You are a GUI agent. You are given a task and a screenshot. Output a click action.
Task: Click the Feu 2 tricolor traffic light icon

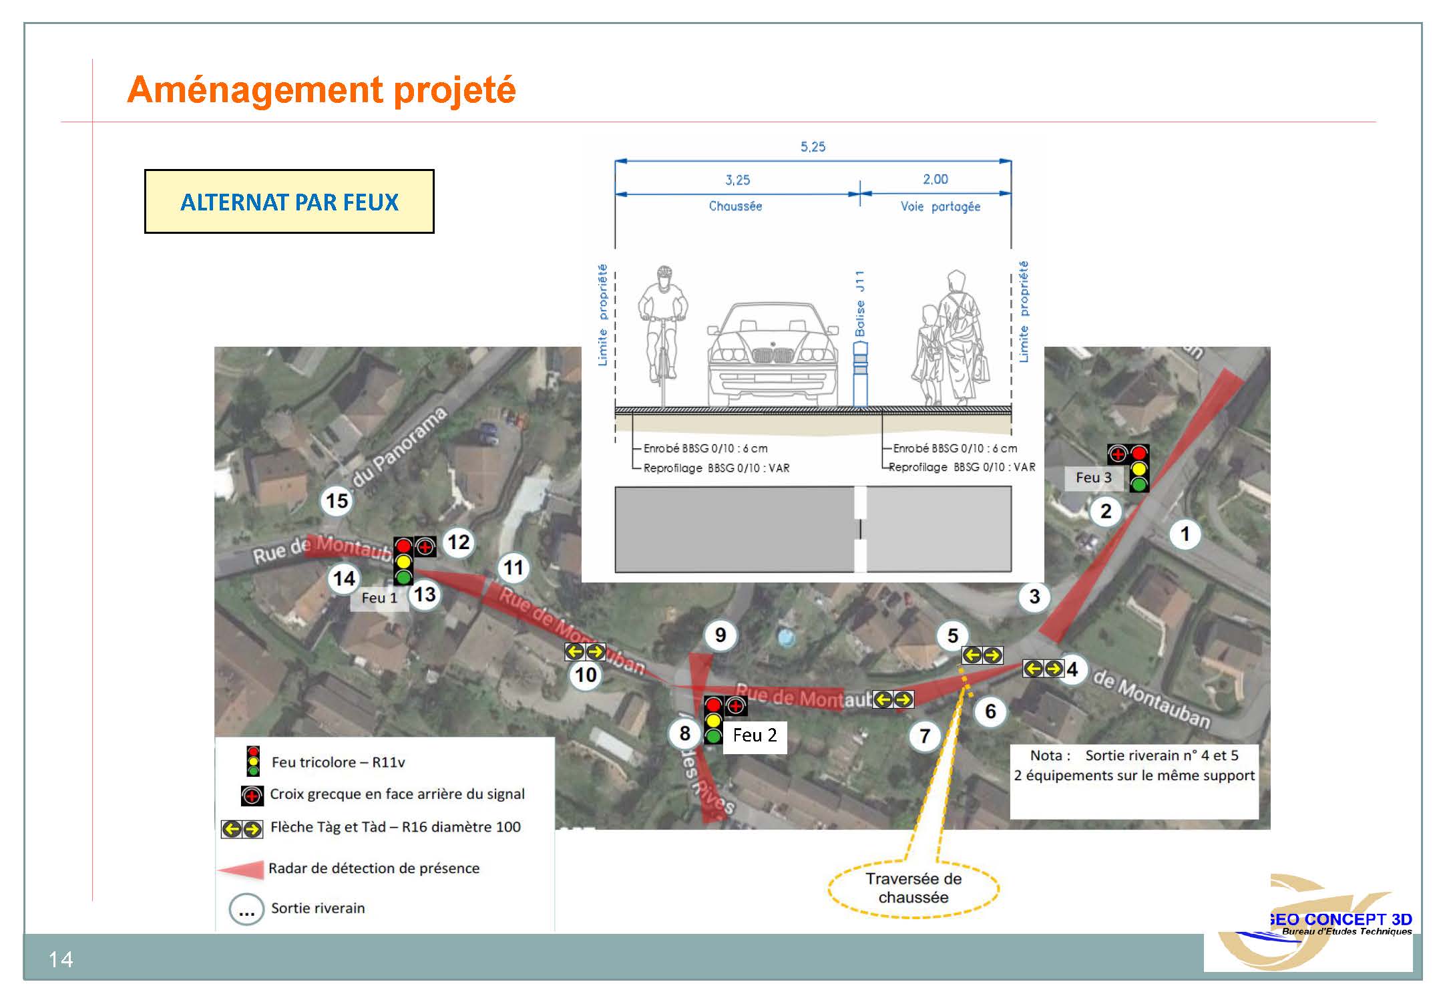click(x=713, y=720)
